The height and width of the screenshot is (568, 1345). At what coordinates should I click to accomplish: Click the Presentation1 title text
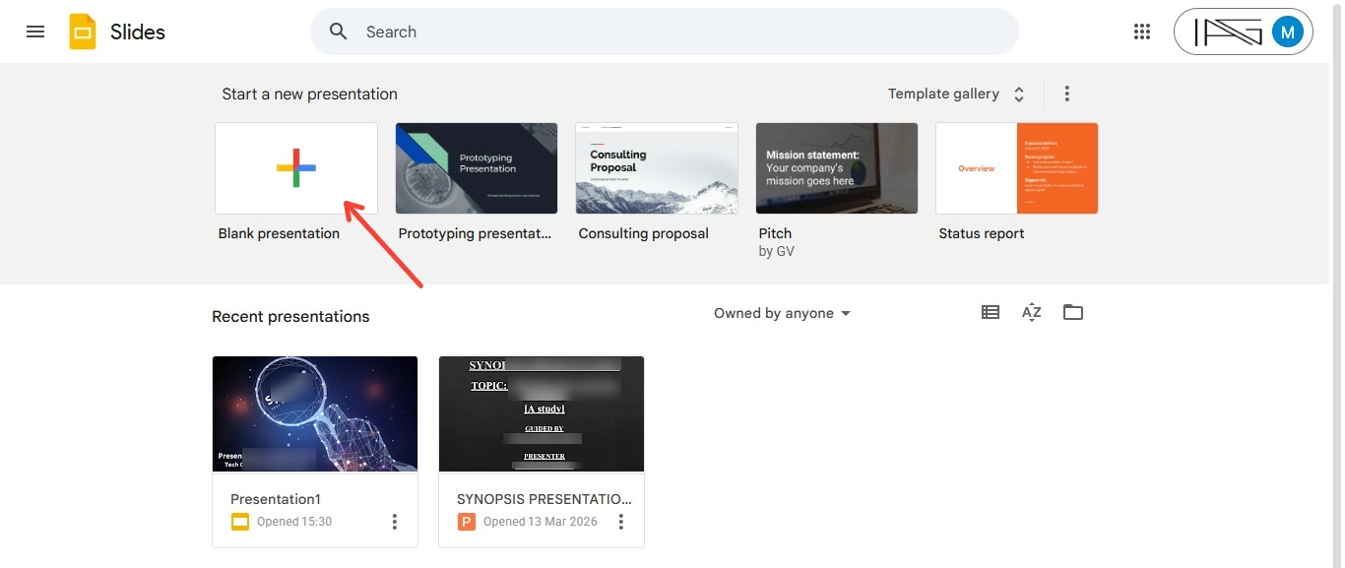276,499
